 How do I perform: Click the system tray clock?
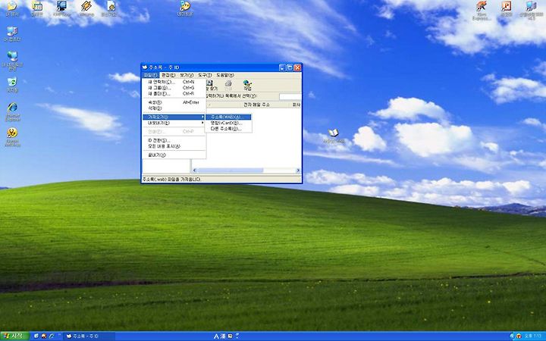[533, 336]
